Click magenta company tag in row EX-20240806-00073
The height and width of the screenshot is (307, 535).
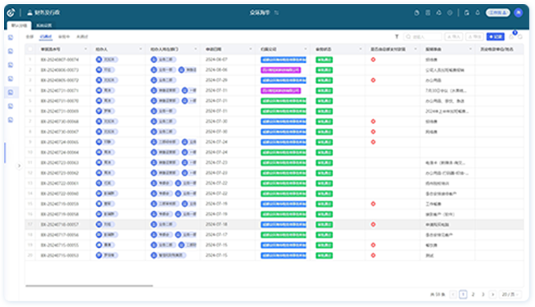pyautogui.click(x=281, y=70)
